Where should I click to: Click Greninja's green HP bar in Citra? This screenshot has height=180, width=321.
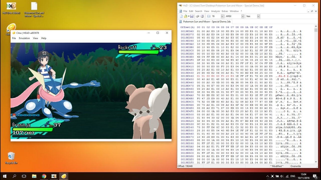tap(33, 129)
